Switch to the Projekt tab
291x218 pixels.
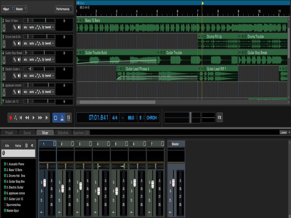pyautogui.click(x=9, y=133)
